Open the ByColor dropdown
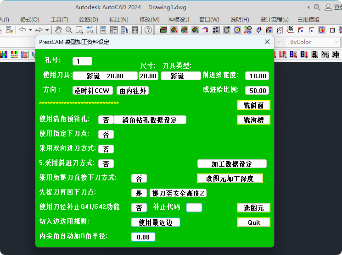Image resolution: width=342 pixels, height=255 pixels. point(313,42)
